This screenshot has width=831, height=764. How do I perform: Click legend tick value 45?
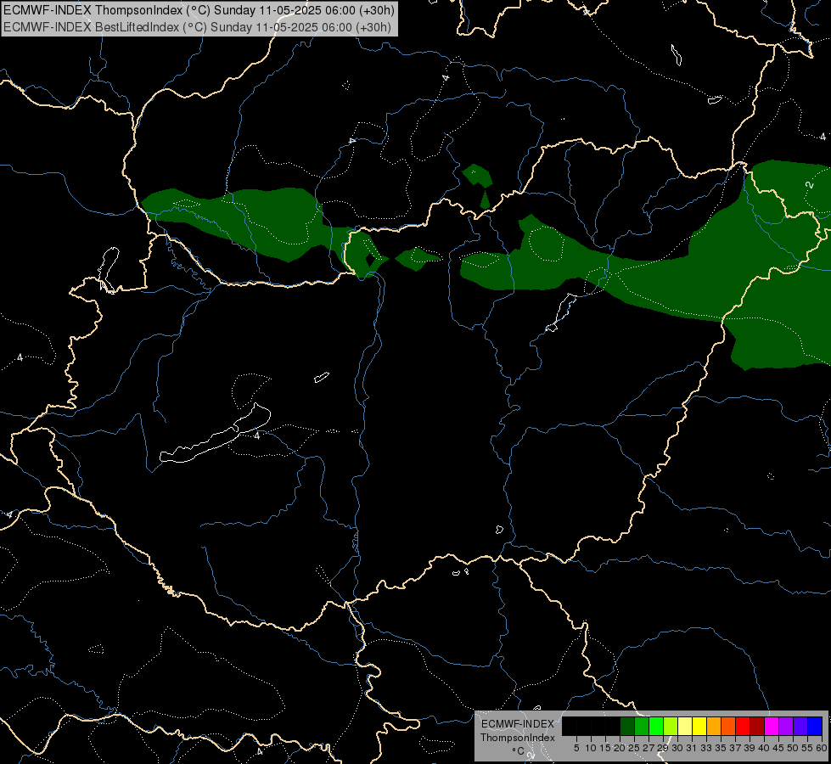coord(778,748)
